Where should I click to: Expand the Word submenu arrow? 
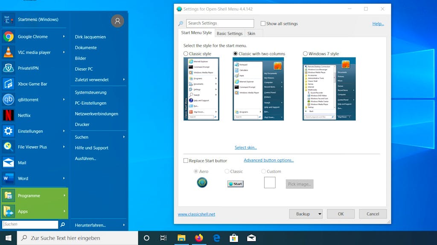click(x=64, y=178)
